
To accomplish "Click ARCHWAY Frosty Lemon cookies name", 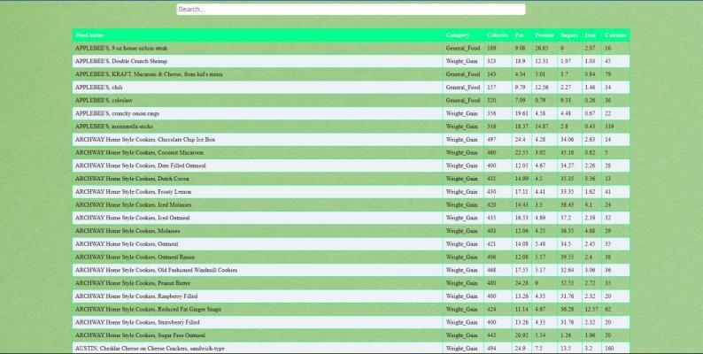I will pyautogui.click(x=133, y=191).
